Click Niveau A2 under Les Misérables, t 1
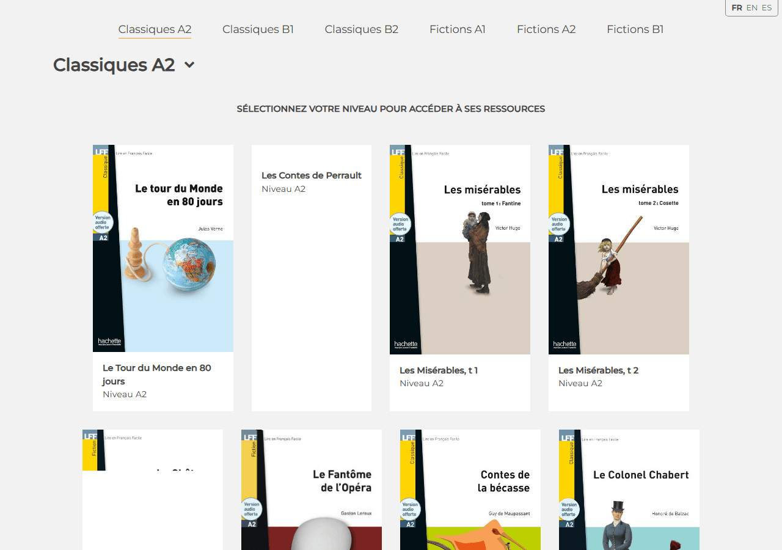The height and width of the screenshot is (550, 782). (422, 383)
